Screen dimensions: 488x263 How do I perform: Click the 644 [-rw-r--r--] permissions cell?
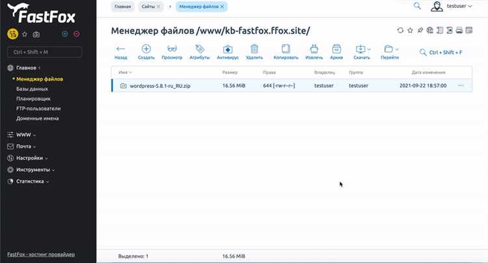tap(279, 85)
